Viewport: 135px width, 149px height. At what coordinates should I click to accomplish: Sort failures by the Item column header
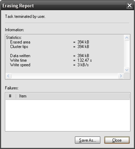point(73,96)
